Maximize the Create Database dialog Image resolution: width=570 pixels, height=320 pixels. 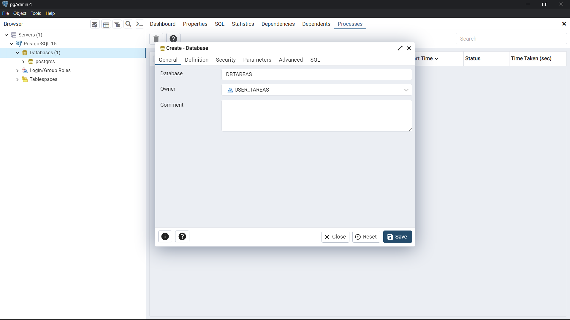400,48
